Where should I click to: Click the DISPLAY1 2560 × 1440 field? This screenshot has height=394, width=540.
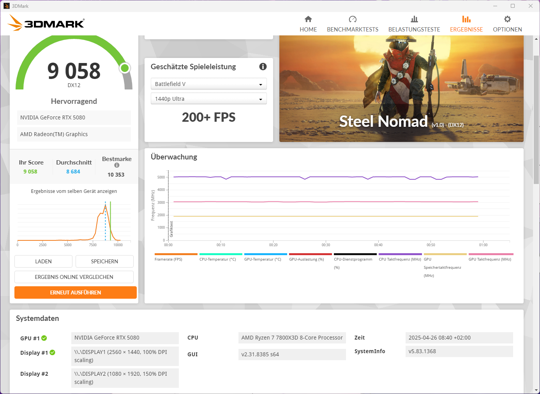(125, 356)
